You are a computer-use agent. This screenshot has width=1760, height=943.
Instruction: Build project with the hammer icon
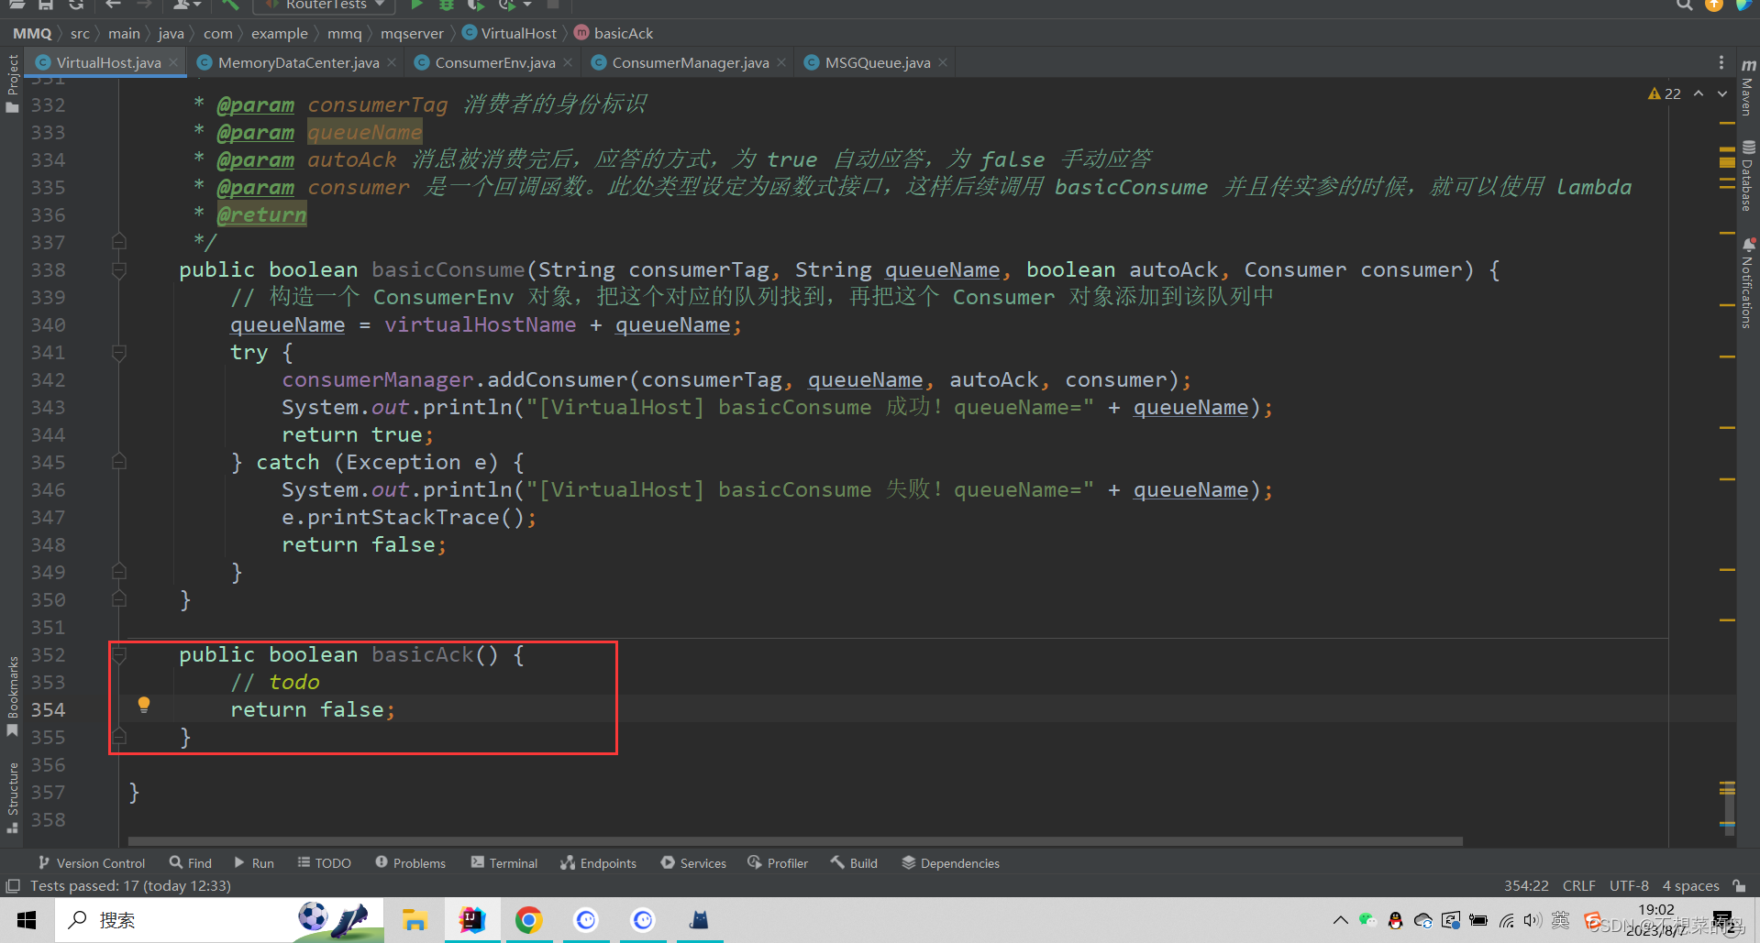[x=229, y=5]
